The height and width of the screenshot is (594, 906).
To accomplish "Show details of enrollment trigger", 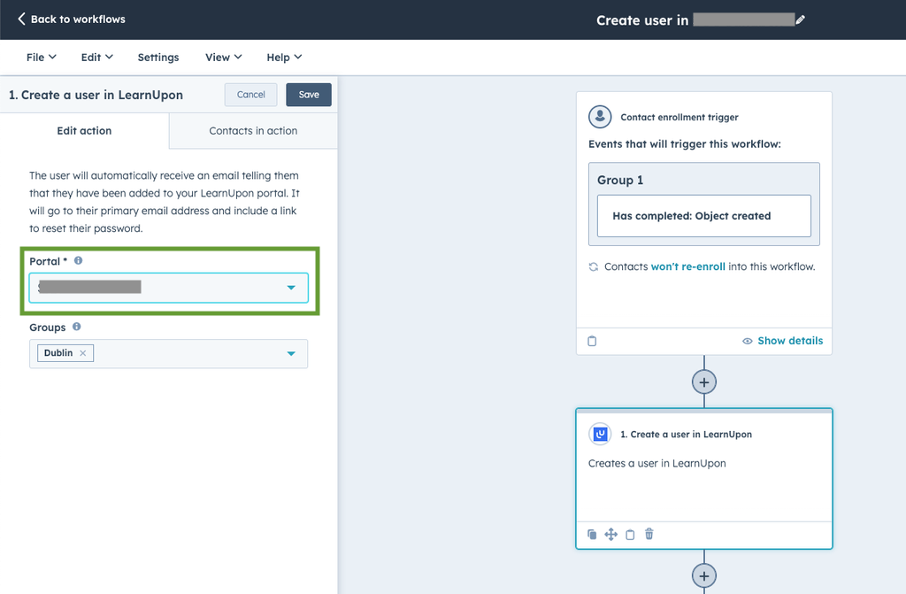I will 782,341.
